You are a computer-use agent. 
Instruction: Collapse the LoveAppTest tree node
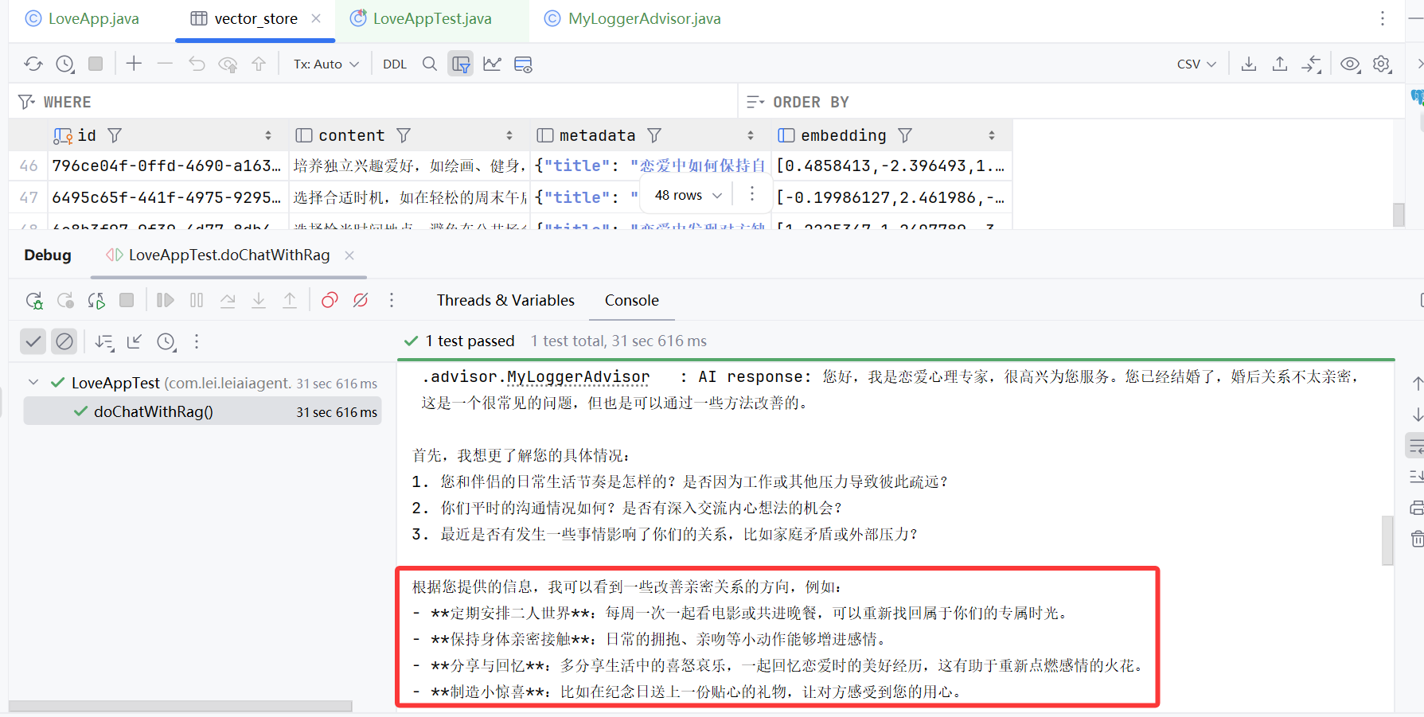pos(33,383)
